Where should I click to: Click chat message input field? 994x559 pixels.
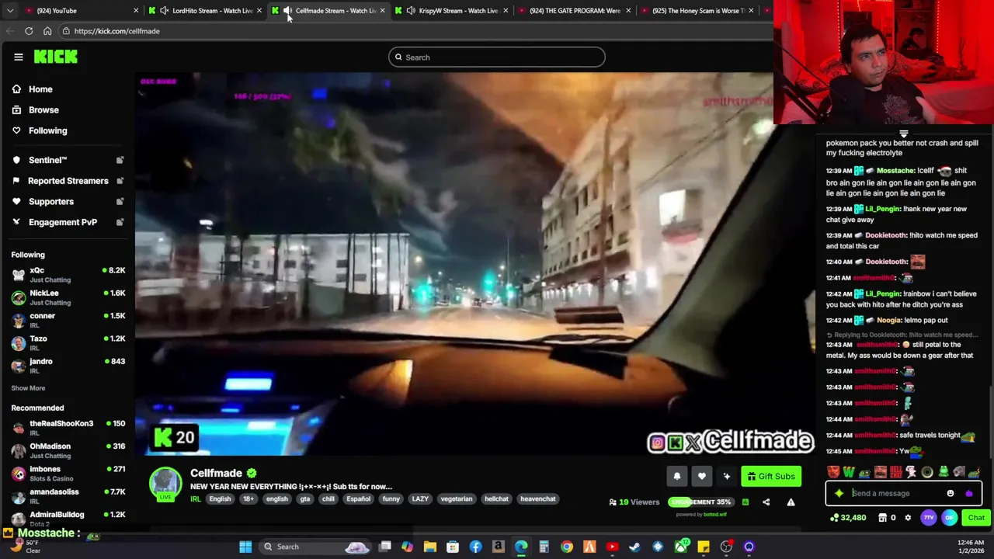[x=902, y=493]
